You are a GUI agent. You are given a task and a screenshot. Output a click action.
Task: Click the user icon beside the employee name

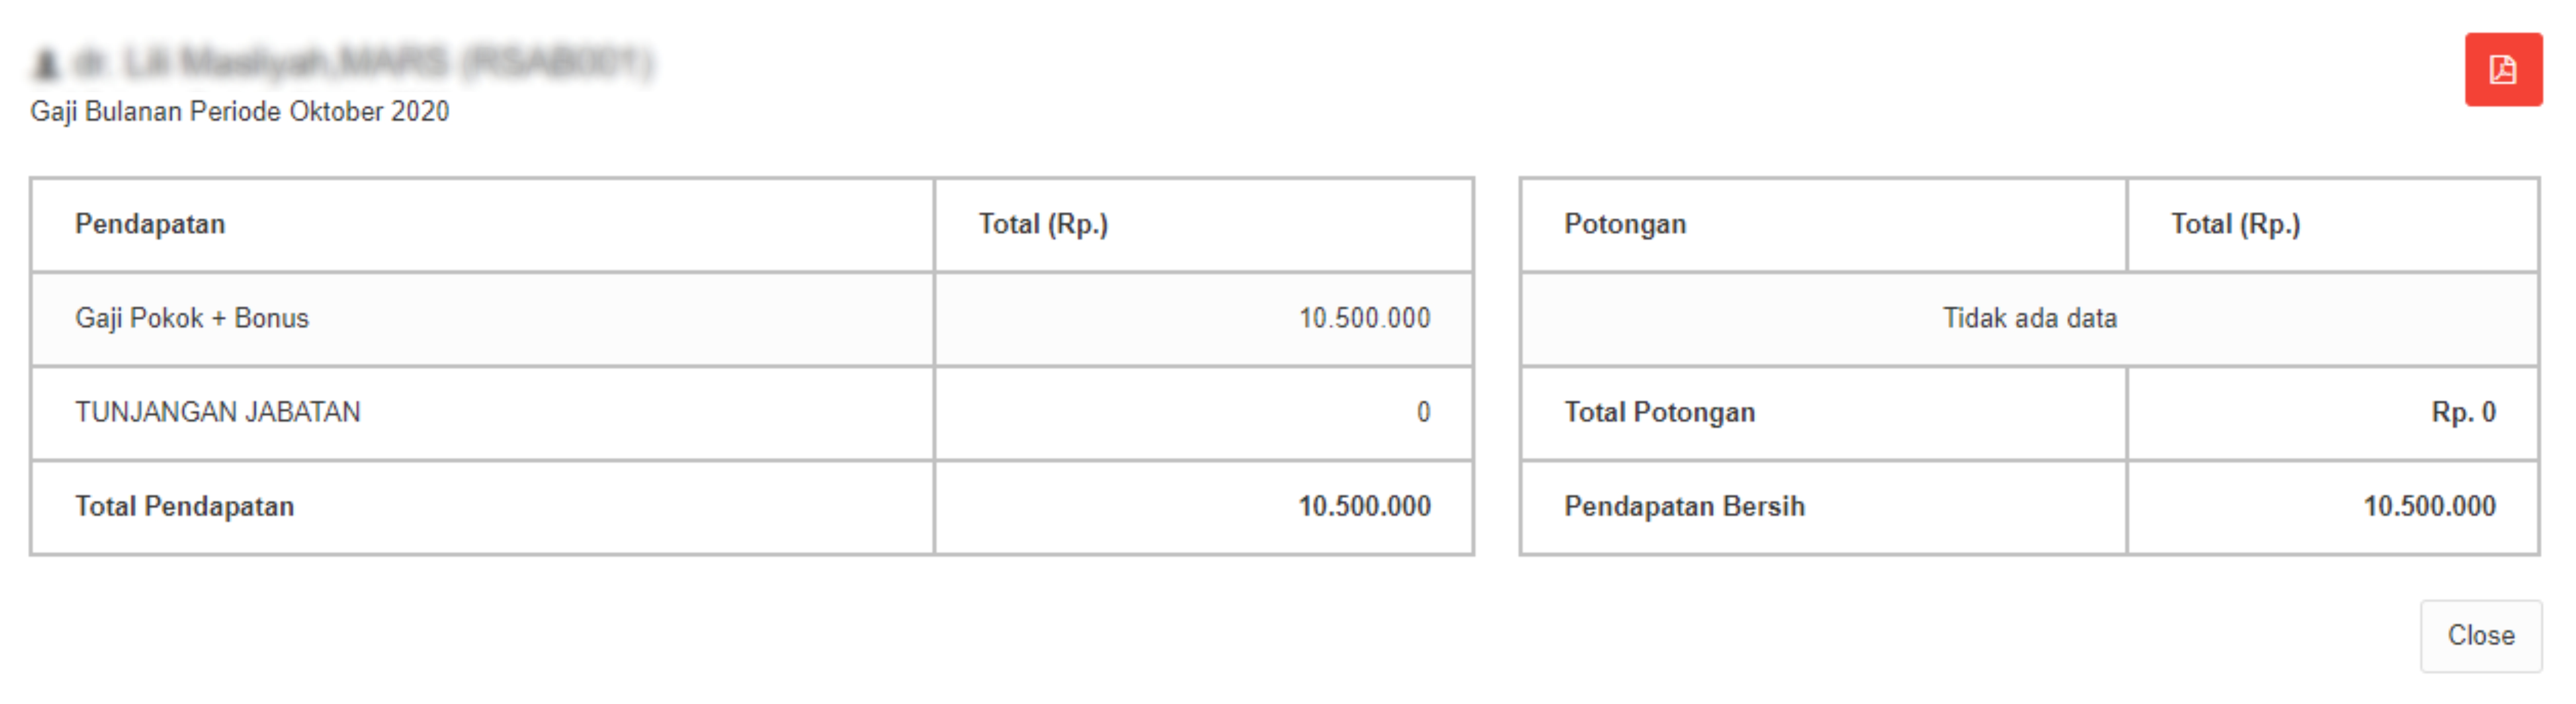pyautogui.click(x=46, y=65)
